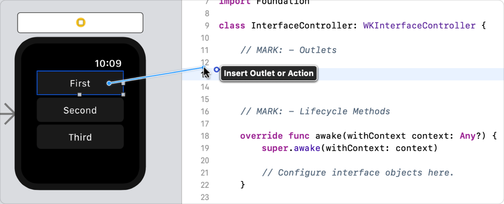The width and height of the screenshot is (504, 204).
Task: Click the Insert Outlet or Action popup
Action: click(x=268, y=73)
